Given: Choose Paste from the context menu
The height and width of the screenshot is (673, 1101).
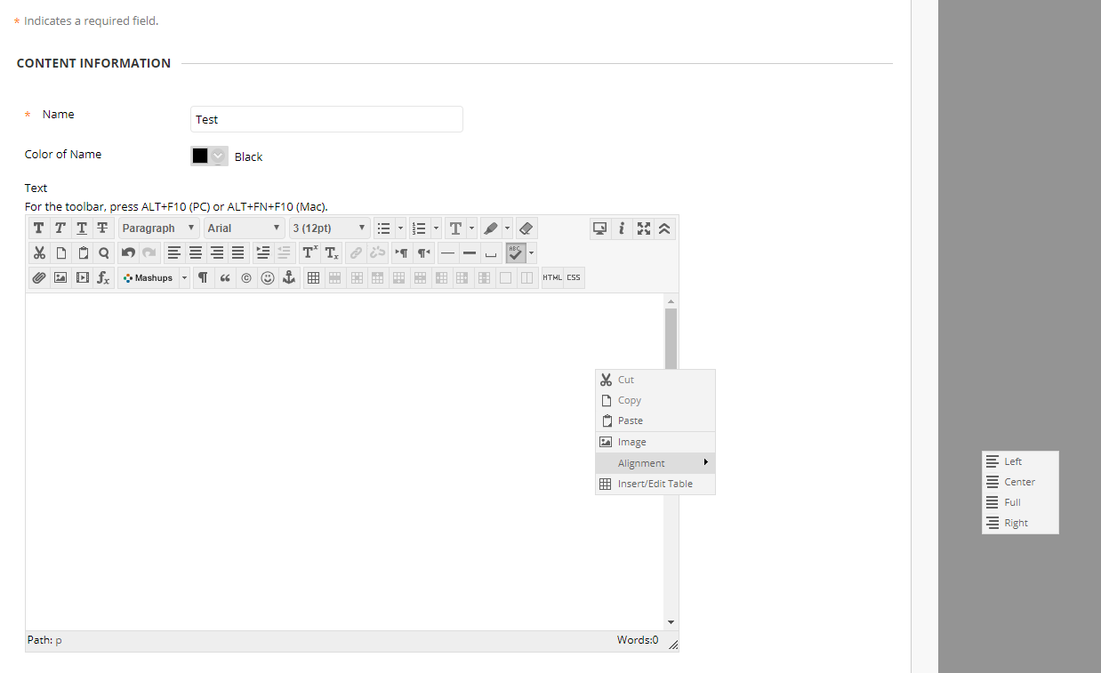Looking at the screenshot, I should coord(655,421).
